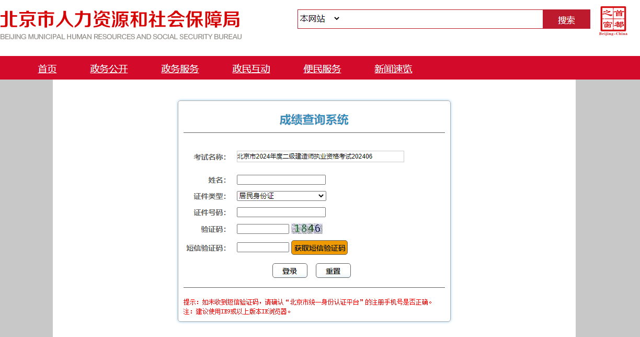Viewport: 640px width, 337px height.
Task: Expand the 证件类型 dropdown
Action: tap(281, 196)
